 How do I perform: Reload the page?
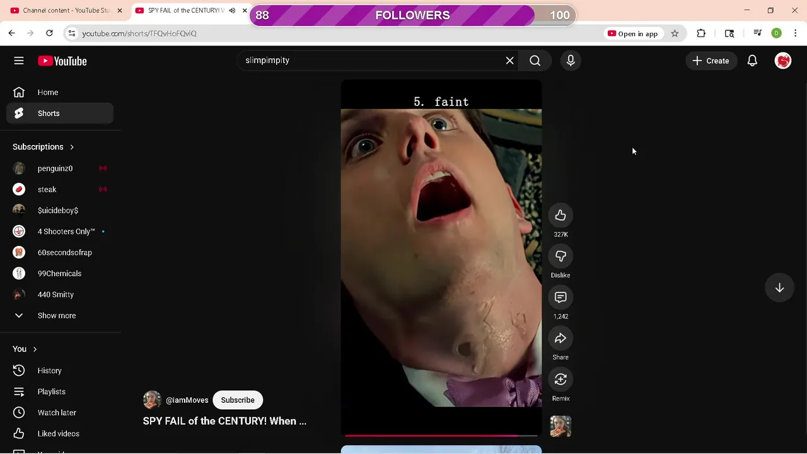tap(49, 33)
